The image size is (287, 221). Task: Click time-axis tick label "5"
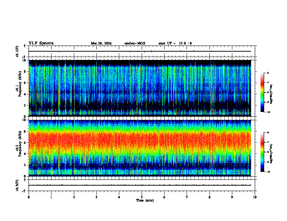tap(142, 197)
